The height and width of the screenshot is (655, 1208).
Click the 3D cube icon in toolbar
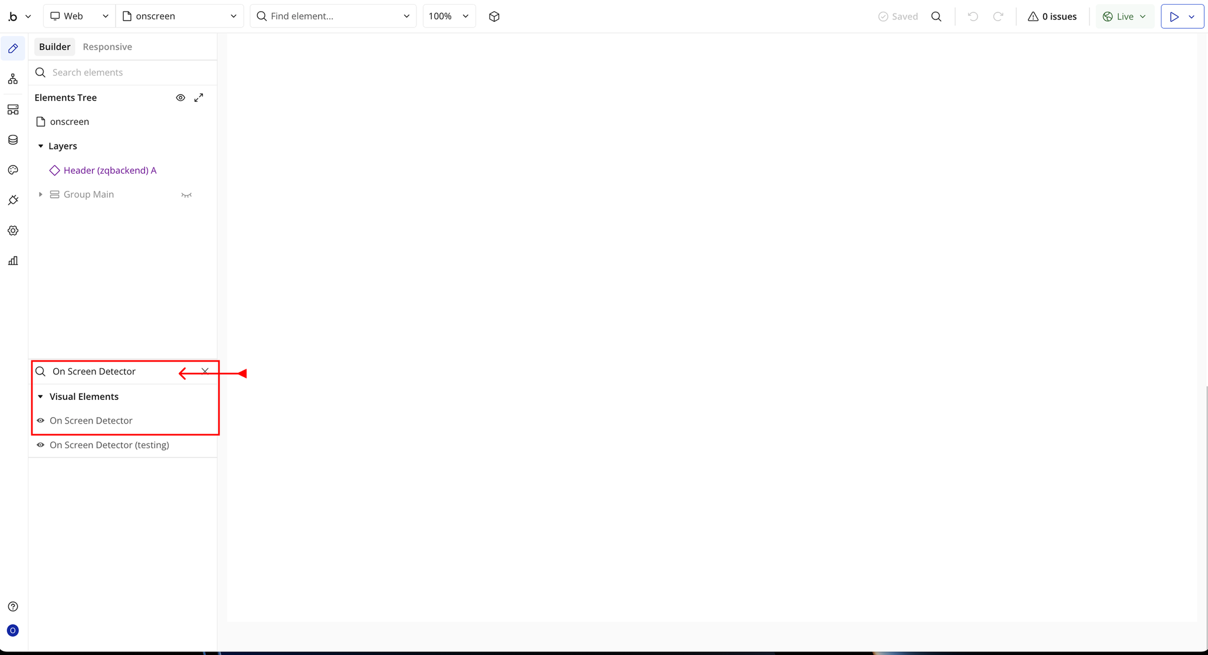pos(494,16)
